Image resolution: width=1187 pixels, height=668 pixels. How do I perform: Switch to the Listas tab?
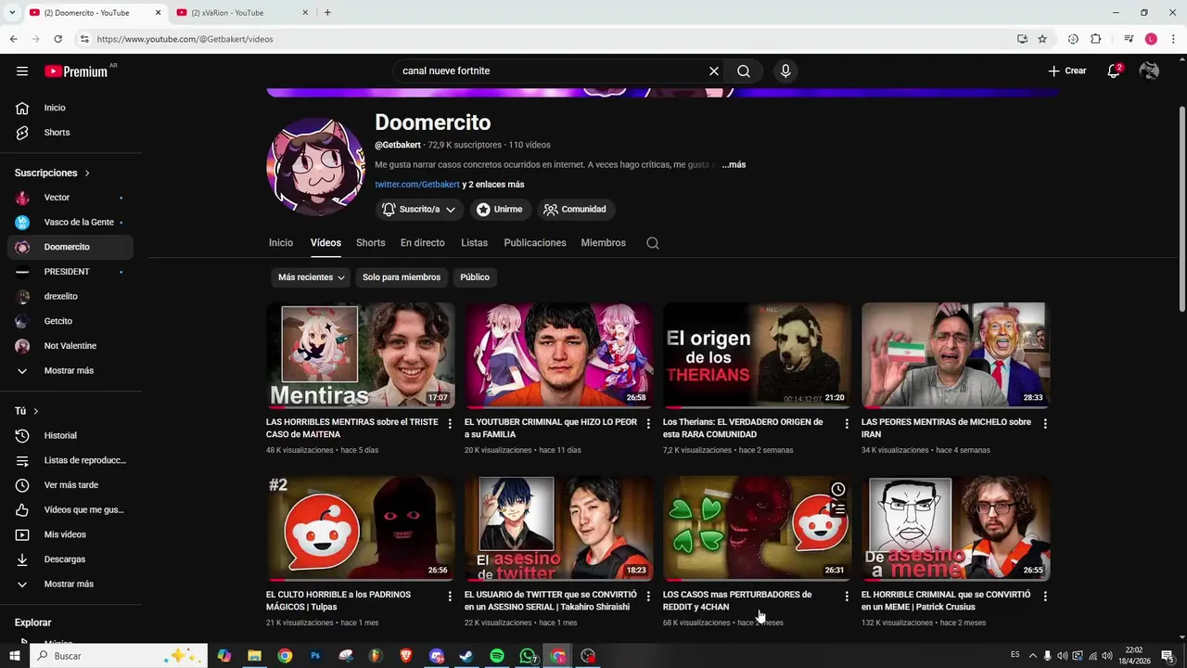coord(474,243)
